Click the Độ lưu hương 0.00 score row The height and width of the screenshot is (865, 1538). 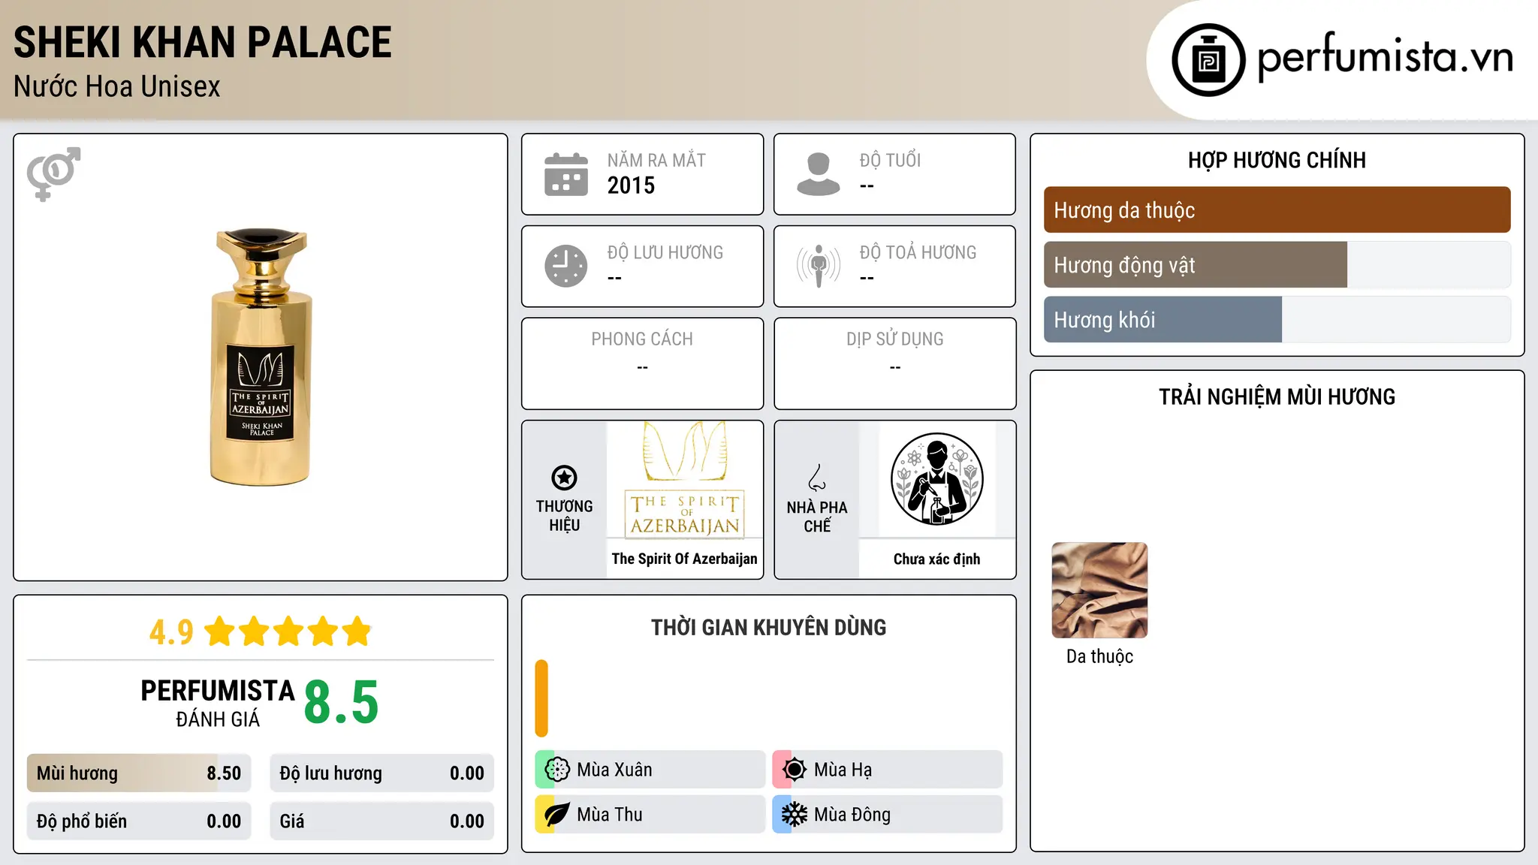[381, 773]
